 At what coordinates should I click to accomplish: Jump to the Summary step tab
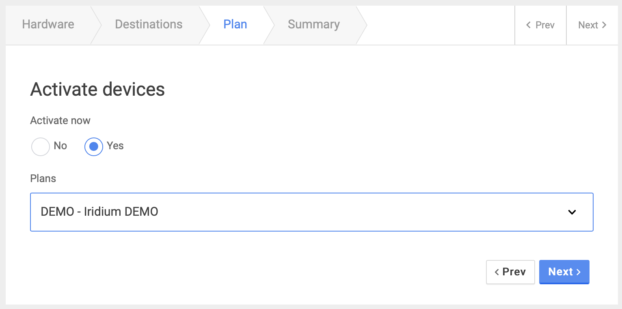313,24
